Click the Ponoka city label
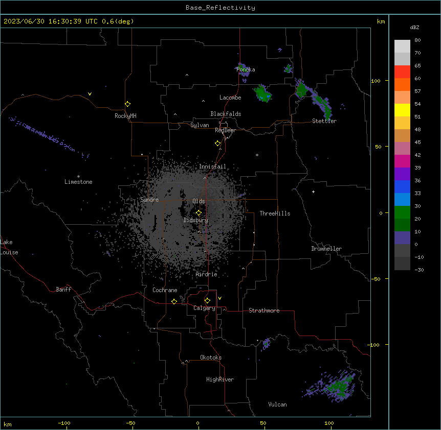 coord(246,69)
